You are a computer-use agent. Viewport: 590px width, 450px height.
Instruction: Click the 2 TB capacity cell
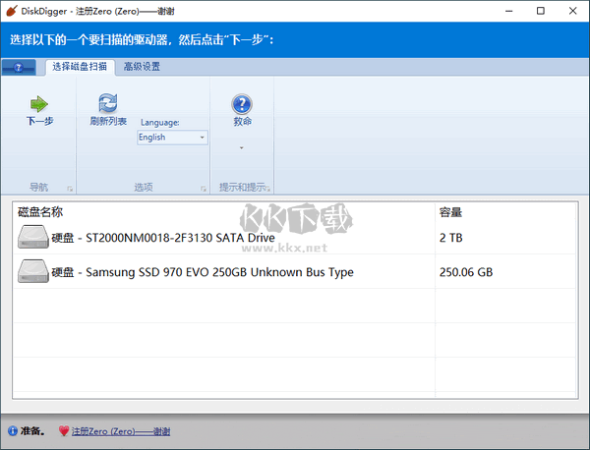click(x=450, y=238)
